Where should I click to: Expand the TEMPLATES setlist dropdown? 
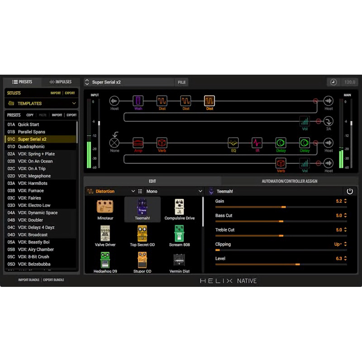tap(42, 103)
